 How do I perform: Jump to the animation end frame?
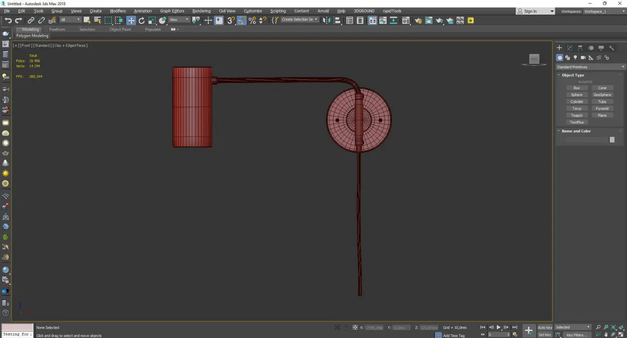point(515,328)
